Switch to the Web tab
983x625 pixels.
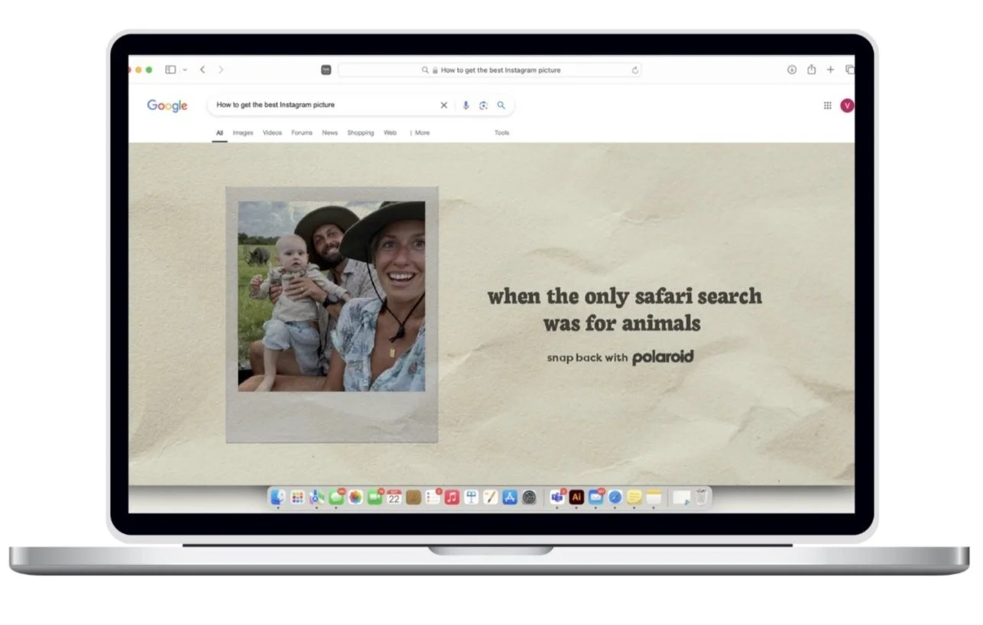pyautogui.click(x=390, y=133)
